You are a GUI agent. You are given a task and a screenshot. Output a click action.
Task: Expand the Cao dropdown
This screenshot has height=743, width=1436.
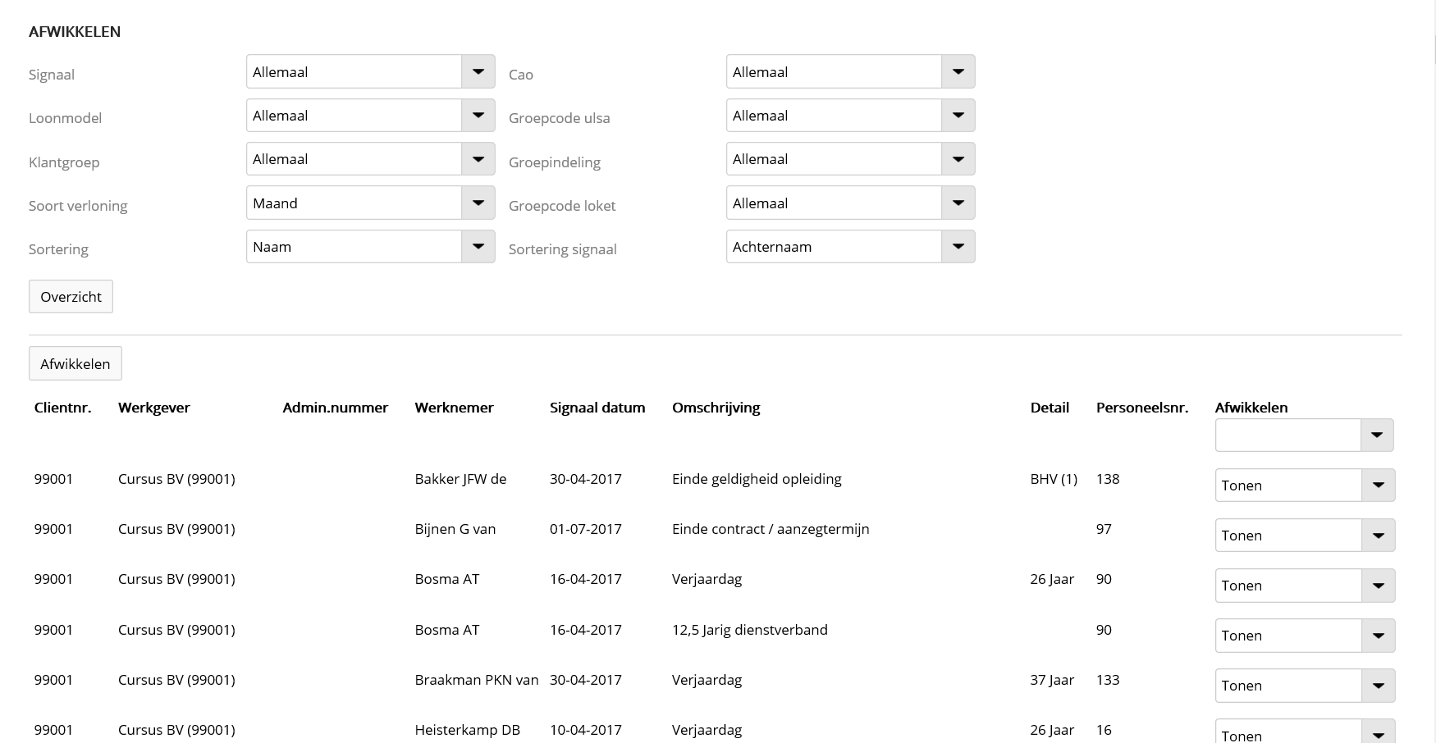click(850, 72)
